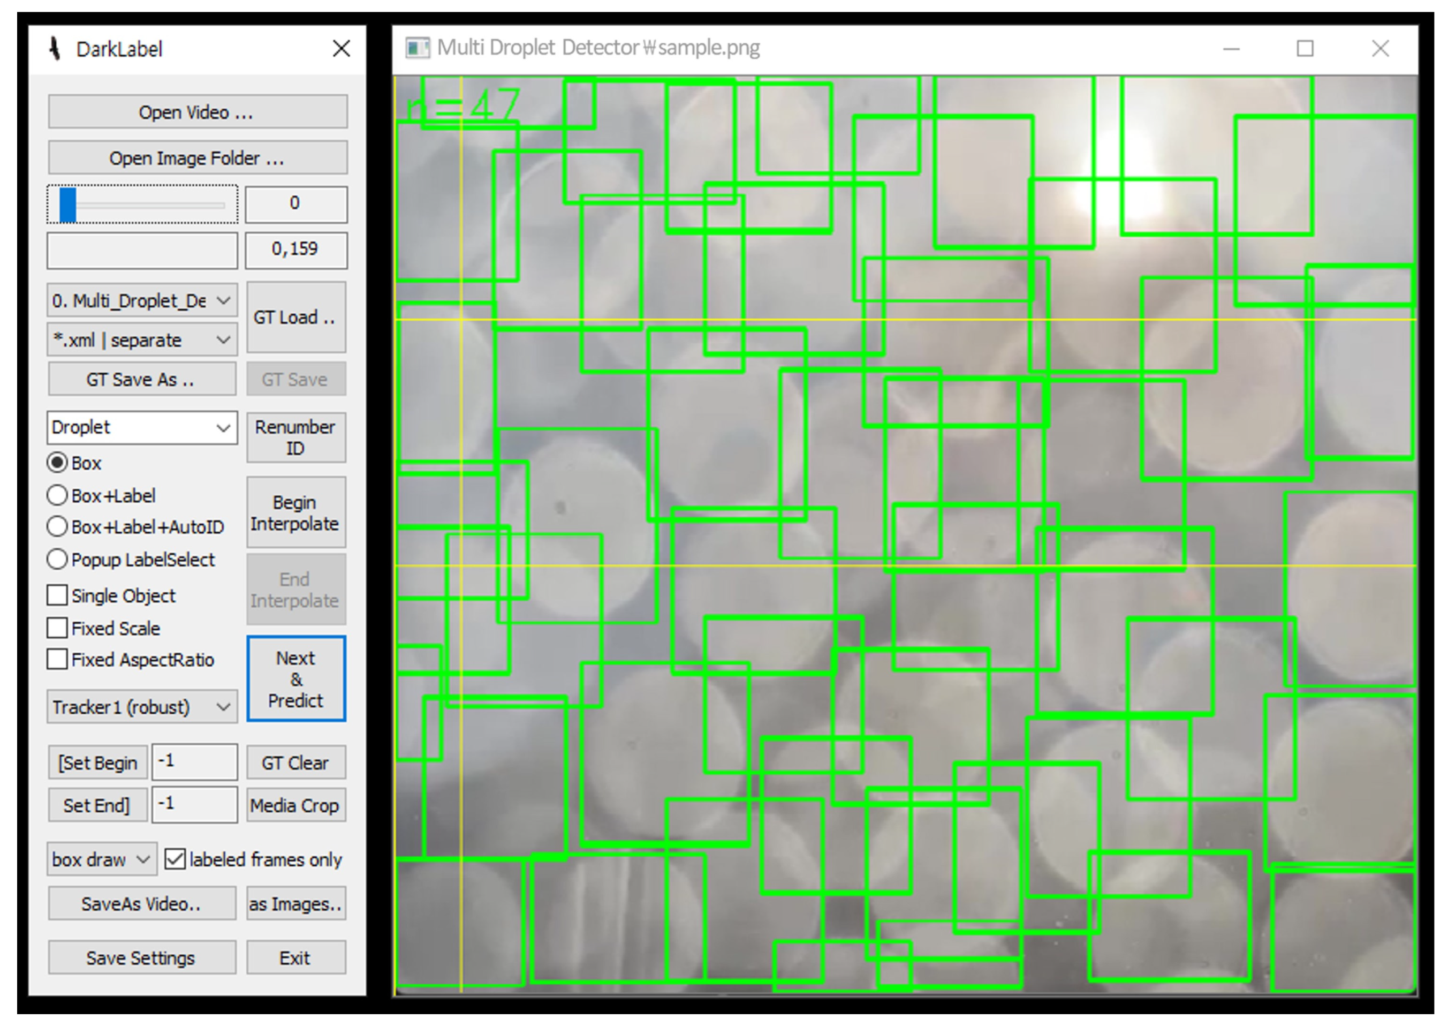
Task: Enable the Single Object checkbox
Action: [57, 595]
